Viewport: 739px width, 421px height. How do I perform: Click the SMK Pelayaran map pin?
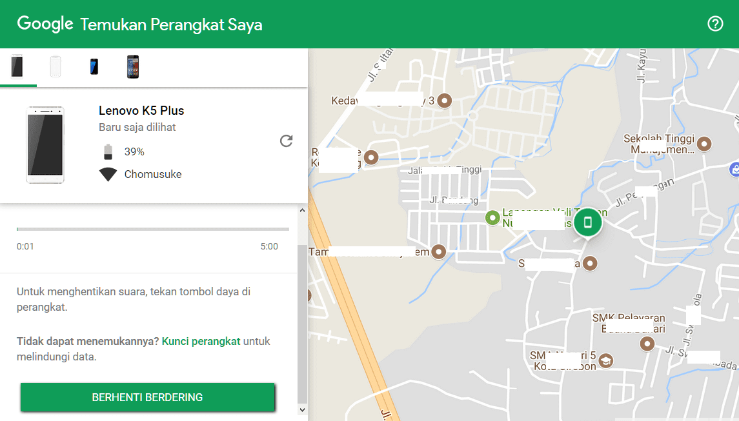tap(647, 344)
